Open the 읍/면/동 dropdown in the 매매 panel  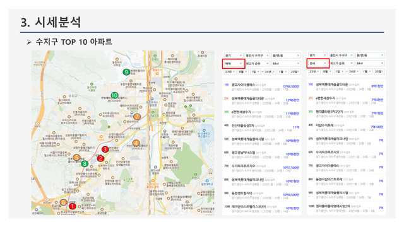pyautogui.click(x=286, y=55)
